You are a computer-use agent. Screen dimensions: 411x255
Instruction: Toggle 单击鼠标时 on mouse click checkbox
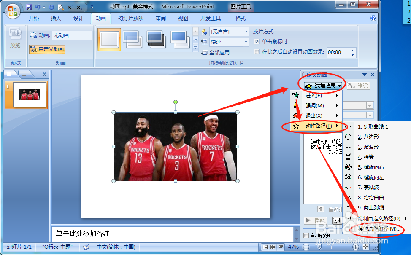point(257,42)
